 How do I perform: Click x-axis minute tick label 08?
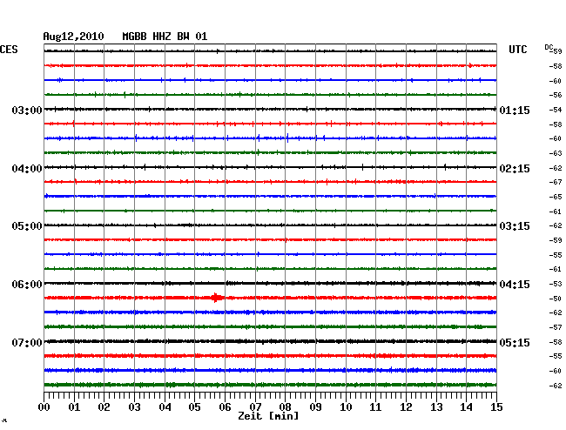point(285,406)
